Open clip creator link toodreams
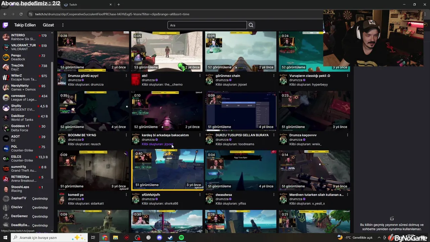 pos(246,144)
